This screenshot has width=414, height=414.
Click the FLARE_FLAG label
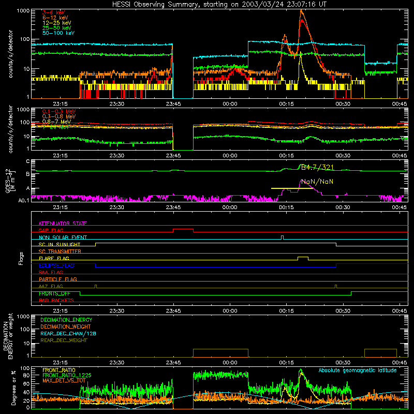[x=54, y=258]
